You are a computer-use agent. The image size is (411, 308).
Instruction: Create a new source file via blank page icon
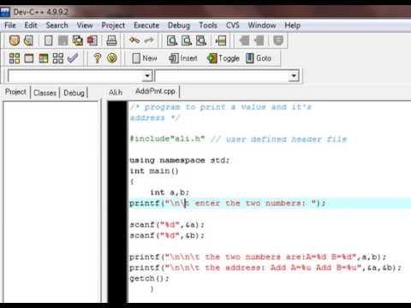point(48,40)
